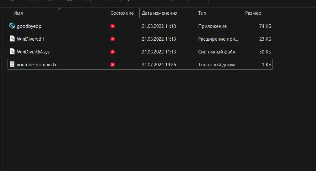The image size is (316, 171).
Task: Click the red sync error icon for WinDivert.dll
Action: (x=112, y=39)
